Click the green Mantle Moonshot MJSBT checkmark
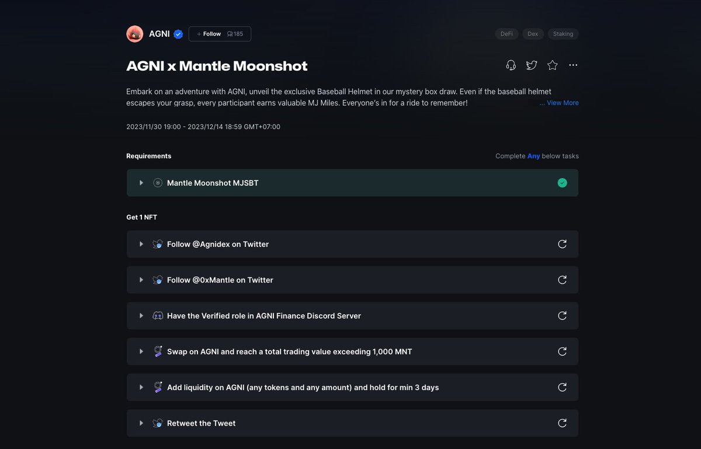The image size is (701, 449). [562, 183]
